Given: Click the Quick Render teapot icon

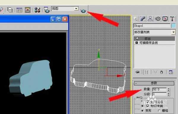Looking at the screenshot, I should (83, 11).
